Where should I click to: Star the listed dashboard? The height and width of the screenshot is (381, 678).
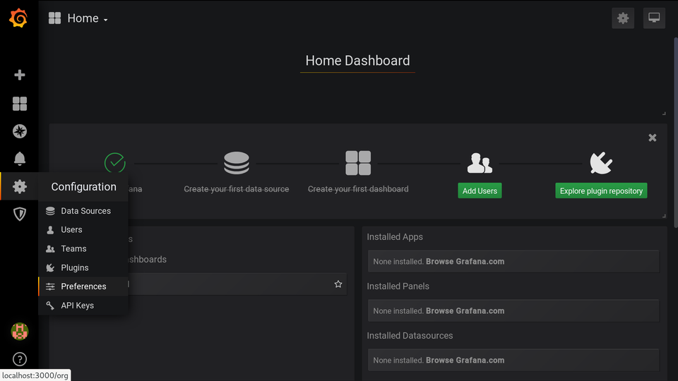click(x=338, y=284)
